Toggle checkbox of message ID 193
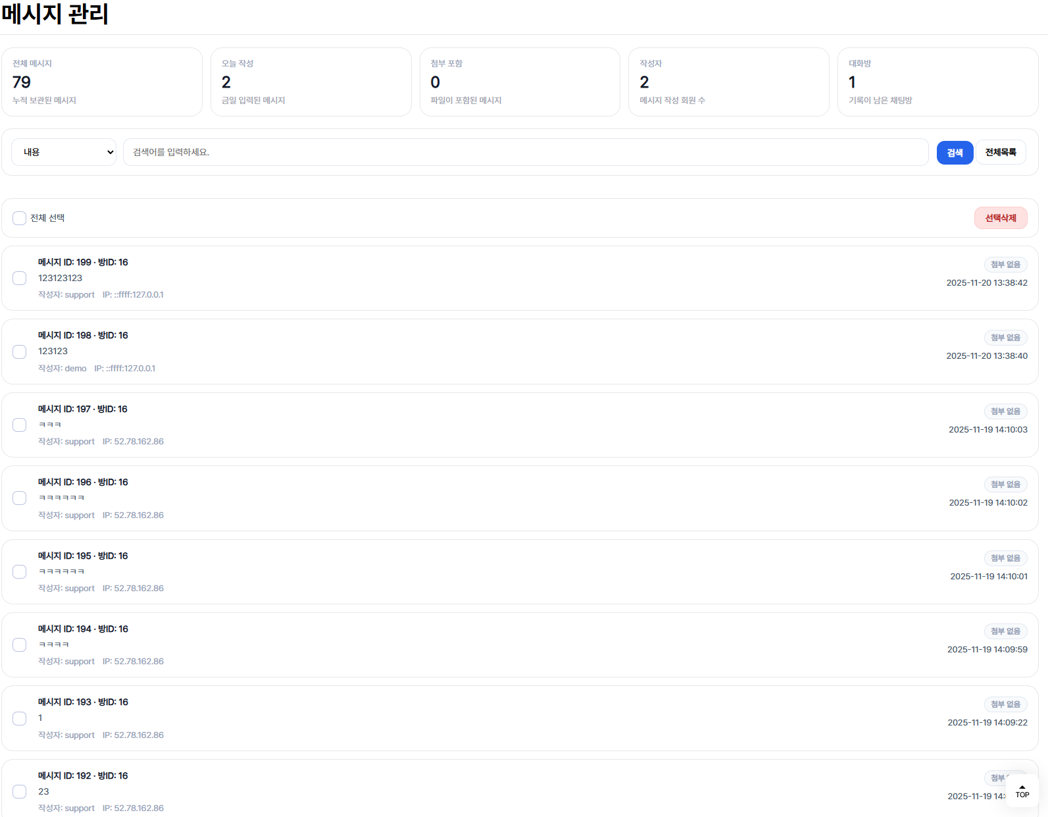Viewport: 1048px width, 817px height. click(x=20, y=718)
